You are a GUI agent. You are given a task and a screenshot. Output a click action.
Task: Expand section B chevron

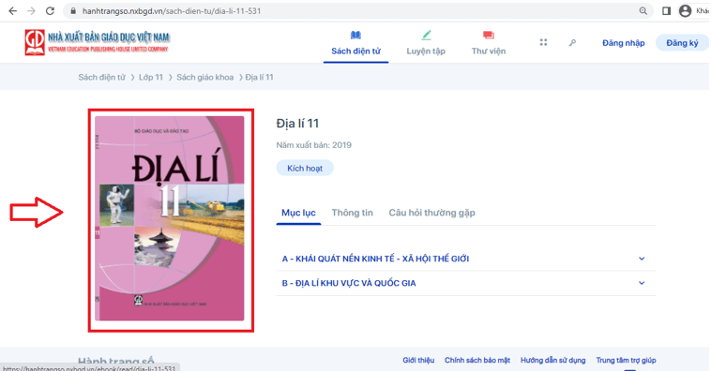pyautogui.click(x=642, y=283)
